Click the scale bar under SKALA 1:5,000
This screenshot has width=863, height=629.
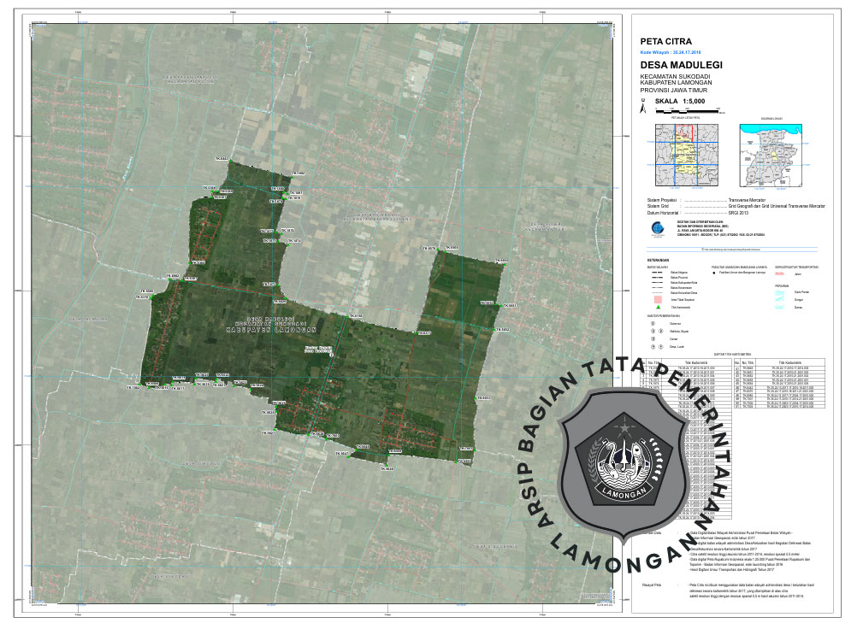688,110
